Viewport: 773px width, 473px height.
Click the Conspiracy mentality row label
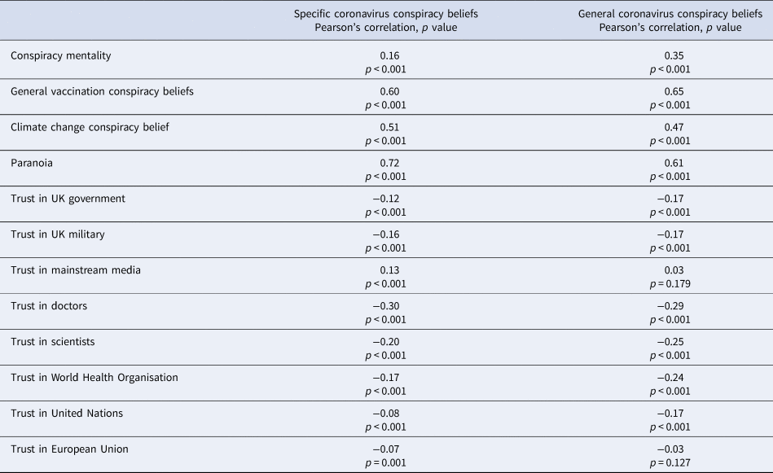tap(60, 55)
